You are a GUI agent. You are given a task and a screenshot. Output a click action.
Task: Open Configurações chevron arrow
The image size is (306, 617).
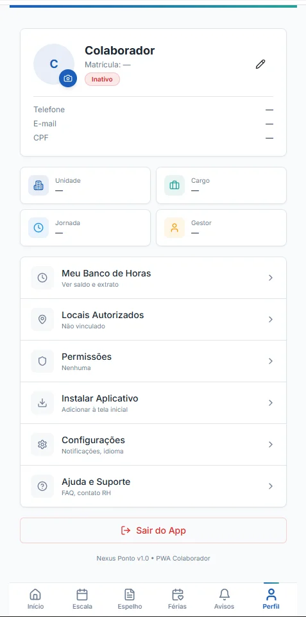click(271, 444)
